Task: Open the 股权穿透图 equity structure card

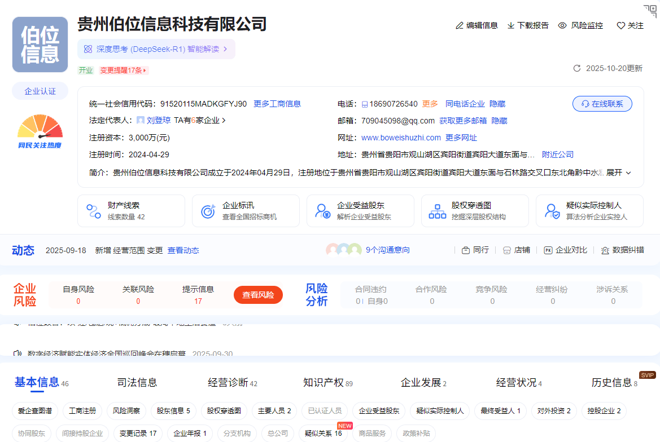Action: point(474,211)
